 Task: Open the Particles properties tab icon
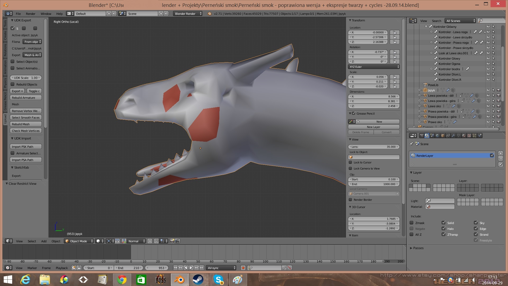pyautogui.click(x=474, y=136)
